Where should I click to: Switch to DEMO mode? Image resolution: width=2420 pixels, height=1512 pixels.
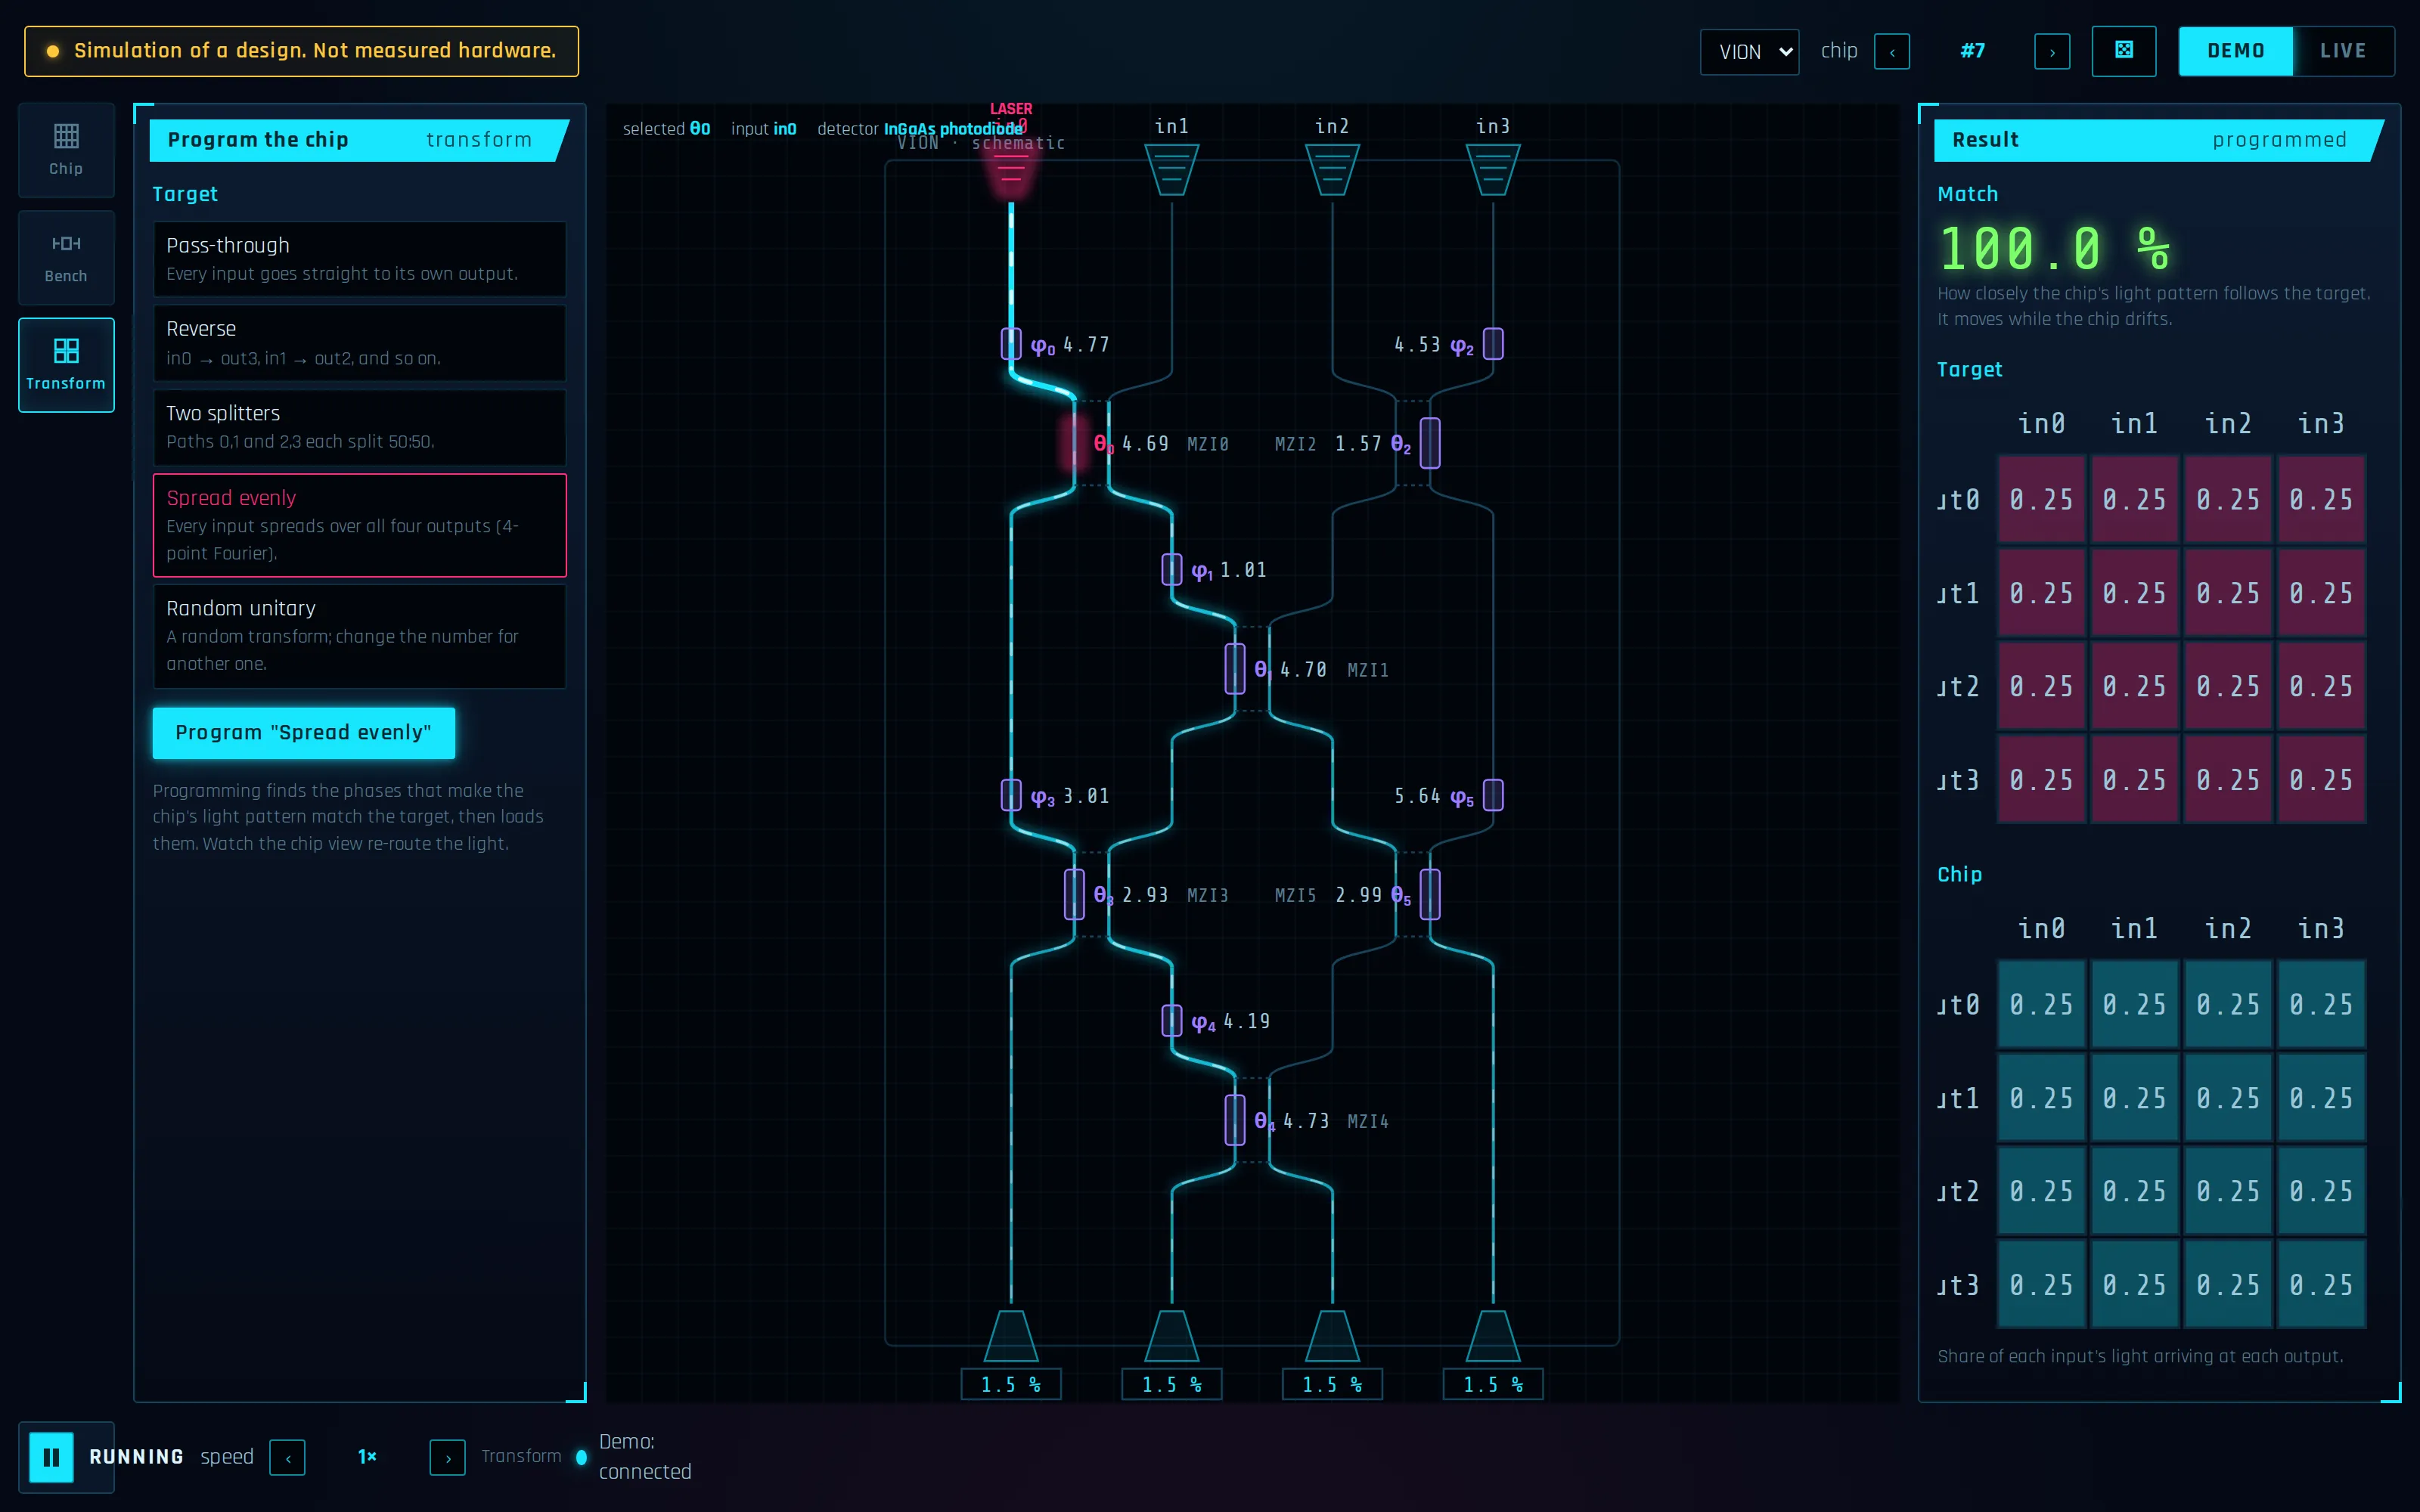(2236, 51)
